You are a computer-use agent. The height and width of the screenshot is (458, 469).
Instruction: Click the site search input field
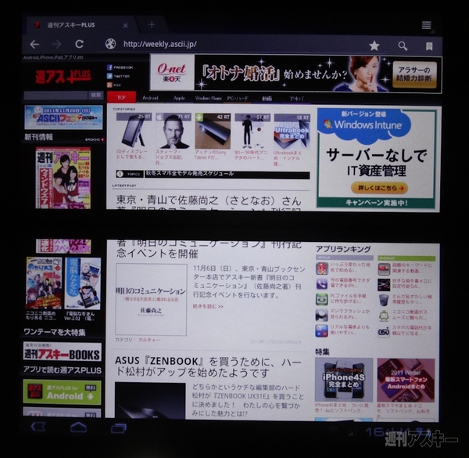(55, 96)
